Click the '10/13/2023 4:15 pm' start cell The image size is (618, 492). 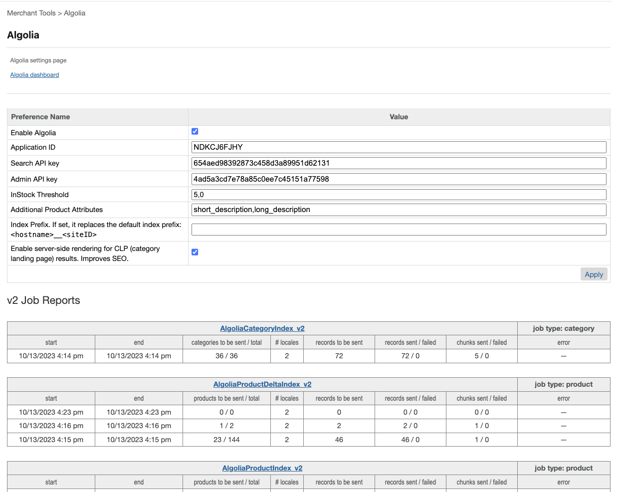(51, 440)
